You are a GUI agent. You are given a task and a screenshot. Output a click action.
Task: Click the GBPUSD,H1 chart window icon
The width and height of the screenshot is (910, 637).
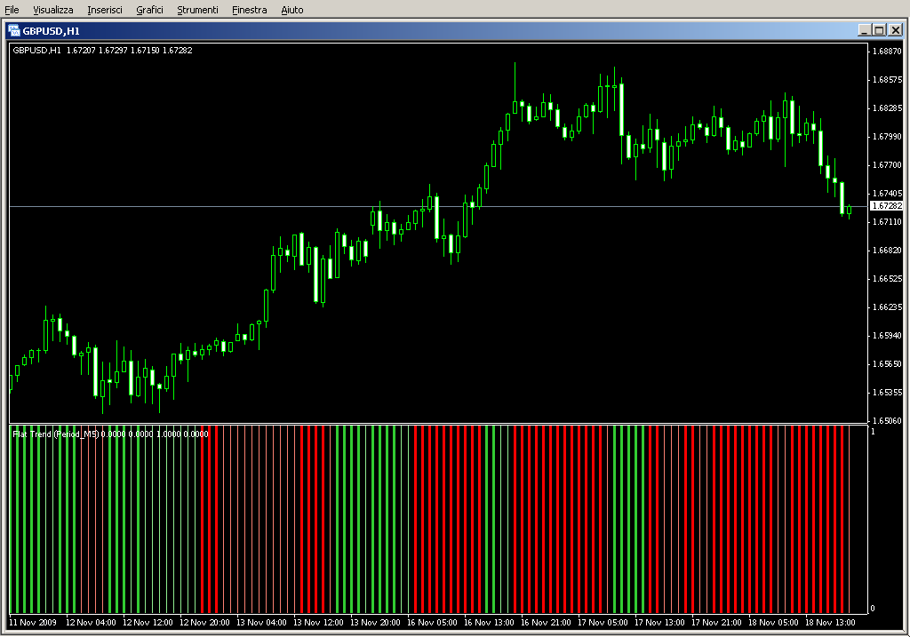pos(14,31)
